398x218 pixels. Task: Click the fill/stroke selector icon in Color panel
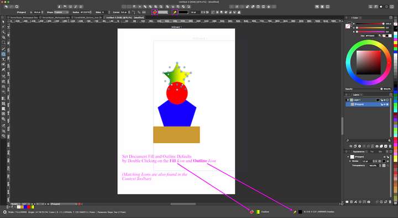coord(348,26)
